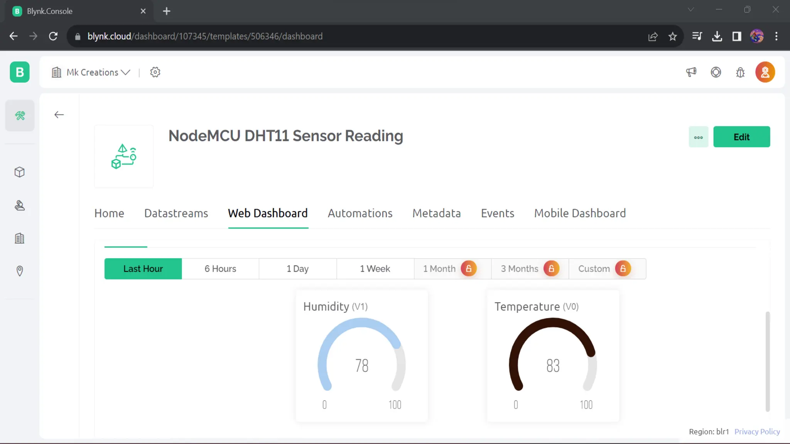790x444 pixels.
Task: Select the 6 Hours time range
Action: point(220,269)
